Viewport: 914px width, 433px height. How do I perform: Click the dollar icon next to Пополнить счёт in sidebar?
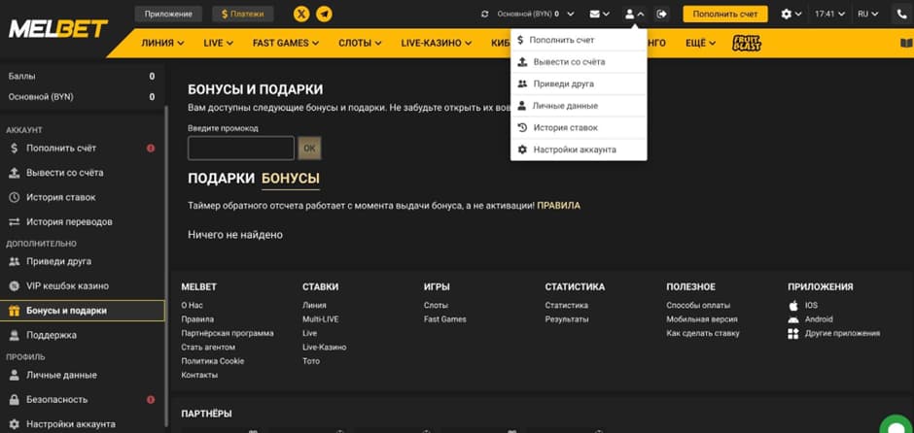click(x=15, y=149)
